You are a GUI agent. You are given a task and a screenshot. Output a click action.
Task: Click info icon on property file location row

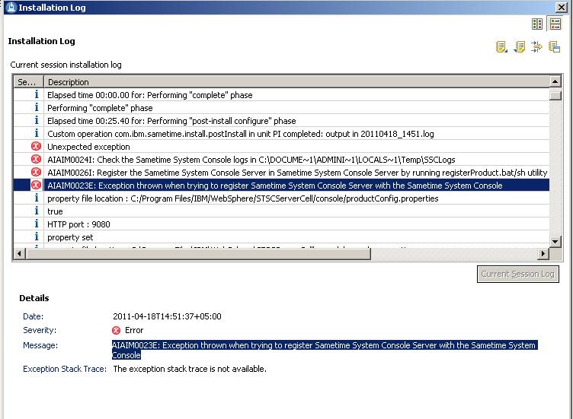pos(36,198)
